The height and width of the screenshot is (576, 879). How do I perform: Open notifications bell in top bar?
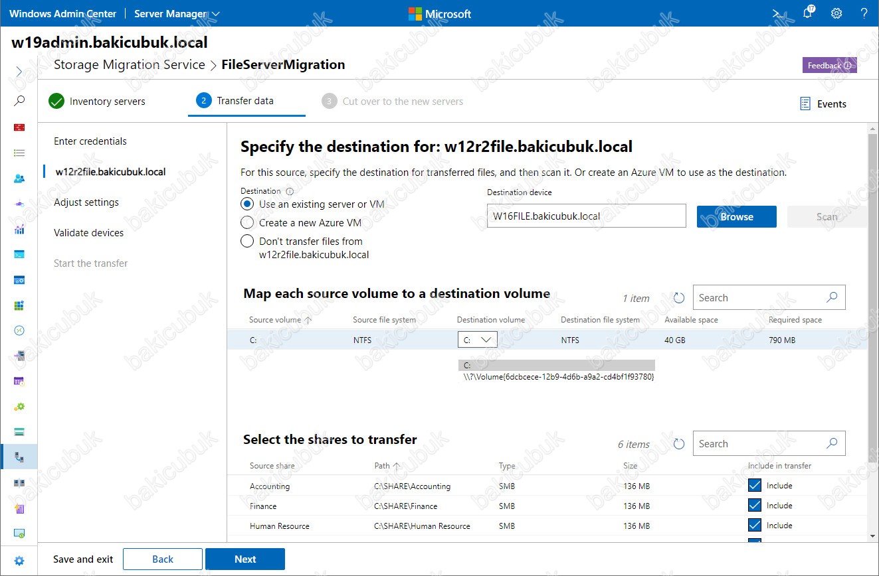(x=807, y=13)
